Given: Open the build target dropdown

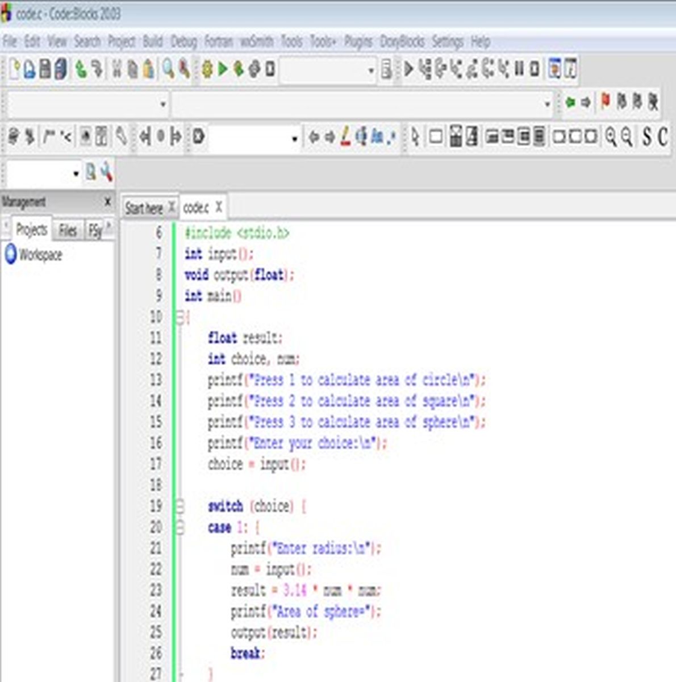Looking at the screenshot, I should (x=371, y=70).
